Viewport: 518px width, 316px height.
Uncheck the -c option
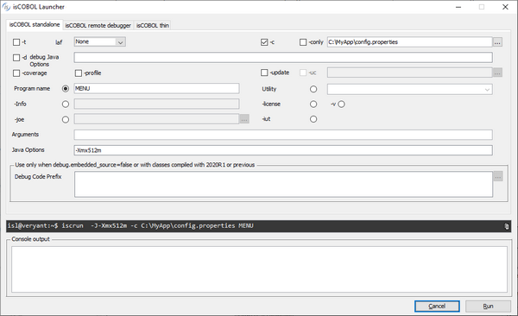[264, 42]
